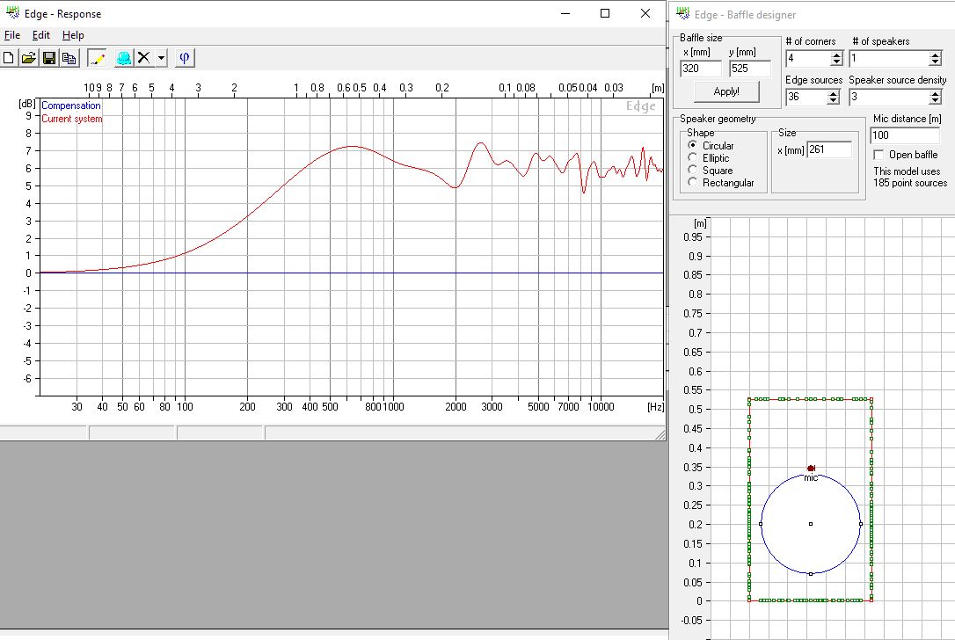The height and width of the screenshot is (640, 955).
Task: Open the Help menu
Action: (x=73, y=35)
